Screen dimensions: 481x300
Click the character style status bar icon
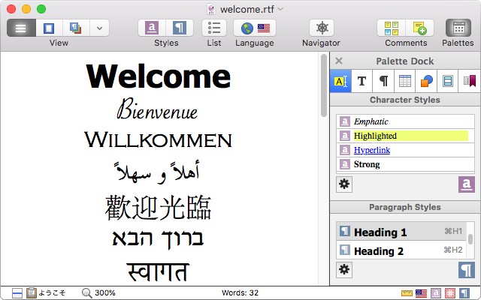(x=436, y=293)
